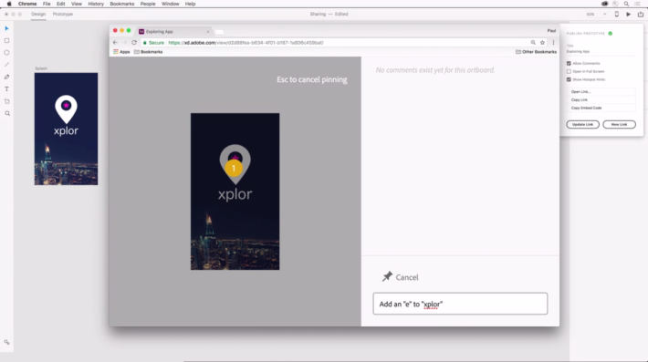Click the desktop preview play icon
648x362 pixels.
tap(628, 14)
